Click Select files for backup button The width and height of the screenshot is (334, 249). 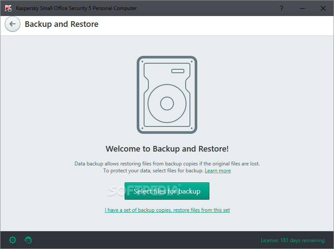pos(167,191)
